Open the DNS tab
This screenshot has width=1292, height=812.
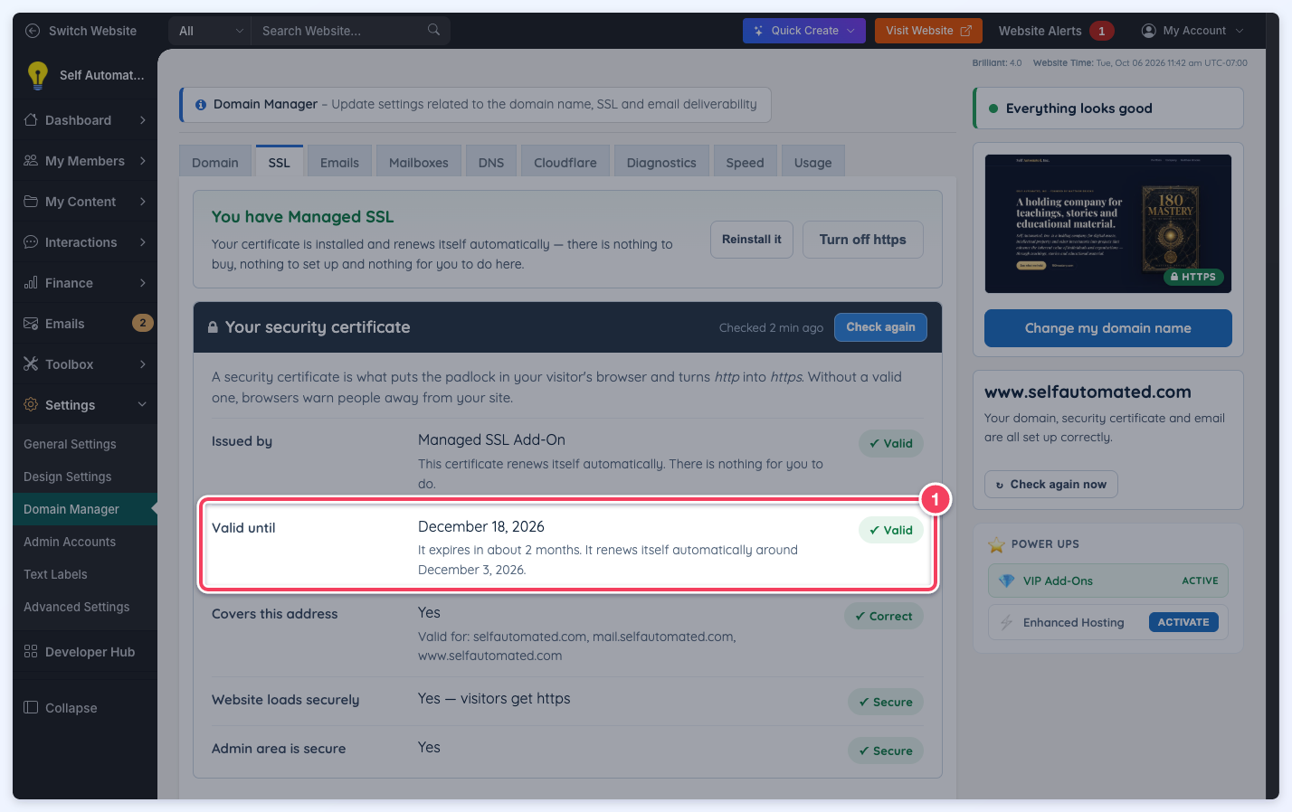pos(491,162)
